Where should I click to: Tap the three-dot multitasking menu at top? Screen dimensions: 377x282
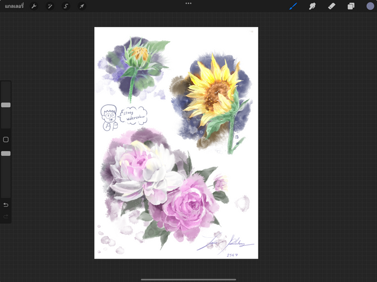coord(188,3)
